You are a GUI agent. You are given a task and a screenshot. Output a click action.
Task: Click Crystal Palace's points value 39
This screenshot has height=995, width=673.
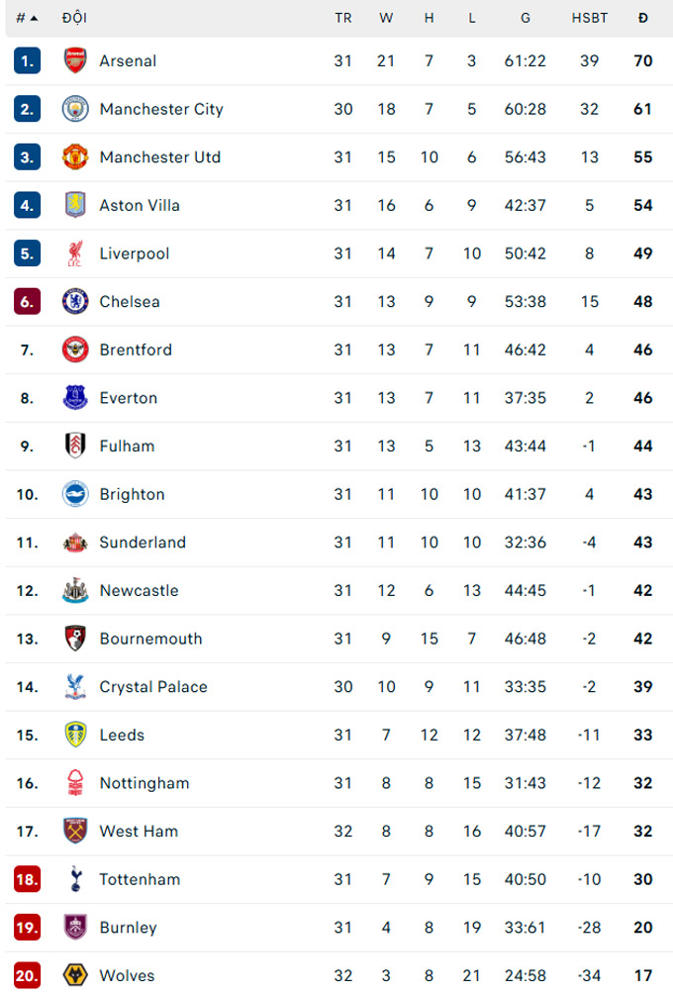[x=643, y=687]
